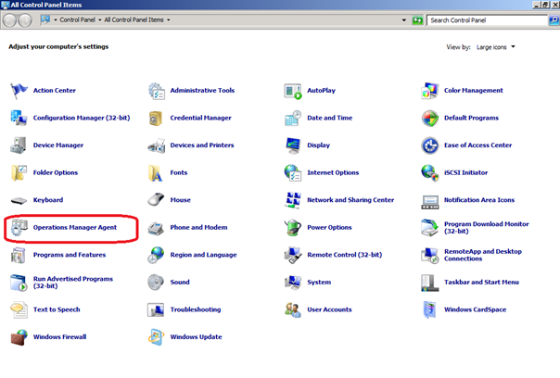Click the Default Programs icon
560x378 pixels.
coord(429,119)
